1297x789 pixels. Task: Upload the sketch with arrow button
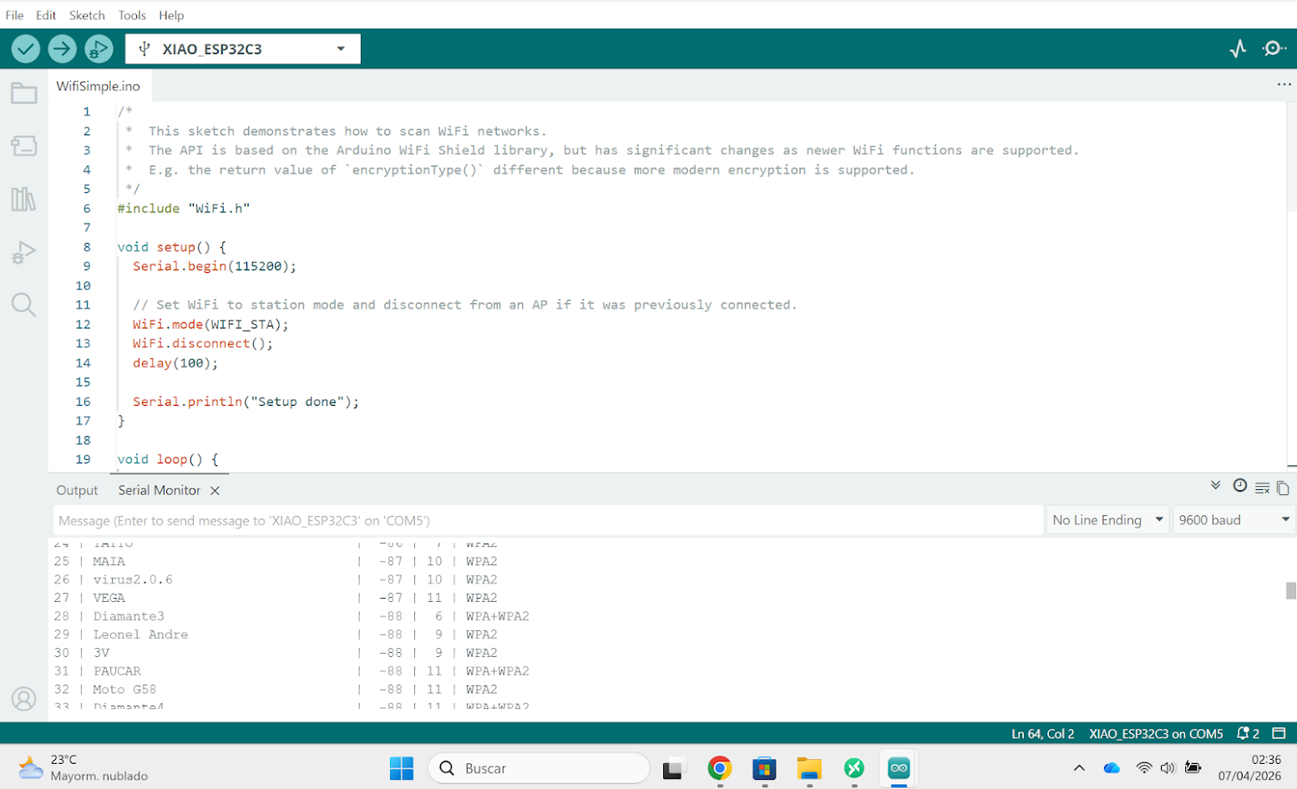click(x=62, y=49)
